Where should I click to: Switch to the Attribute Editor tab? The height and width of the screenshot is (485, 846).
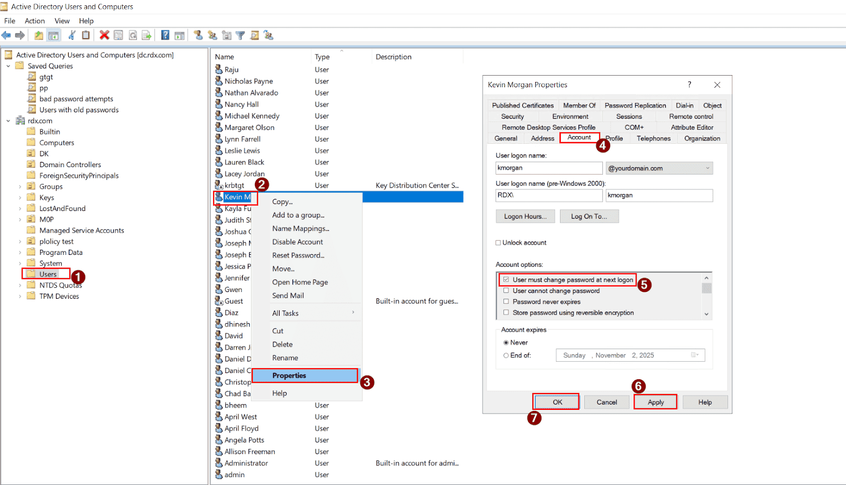[x=692, y=127]
